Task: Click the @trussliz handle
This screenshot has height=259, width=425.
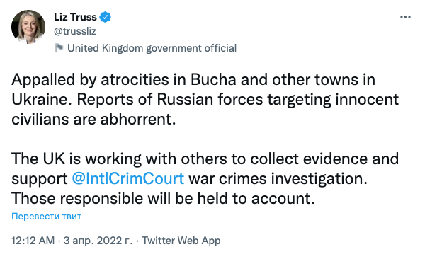Action: point(75,31)
